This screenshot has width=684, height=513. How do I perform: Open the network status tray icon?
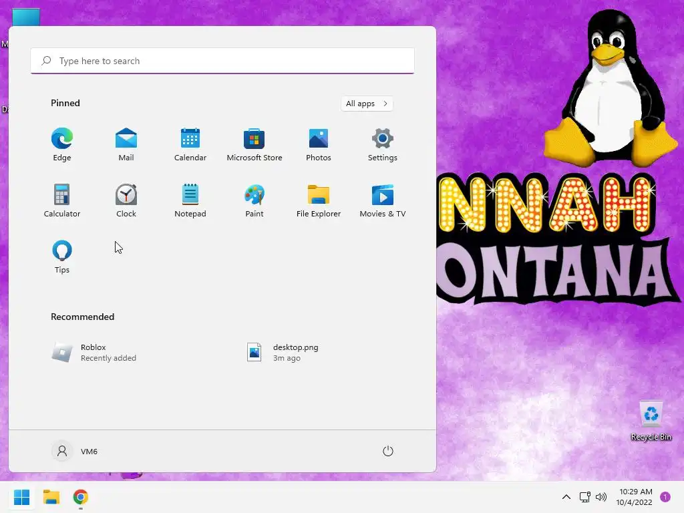pos(585,497)
